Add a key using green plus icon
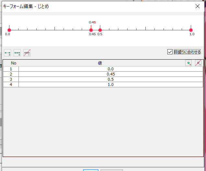The image size is (206, 171). click(x=188, y=63)
